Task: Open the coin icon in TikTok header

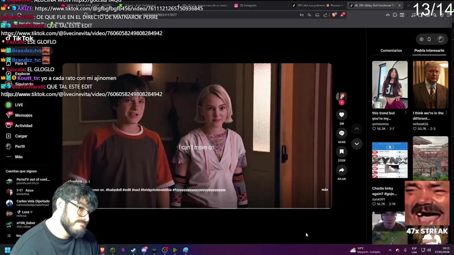Action: (x=421, y=39)
